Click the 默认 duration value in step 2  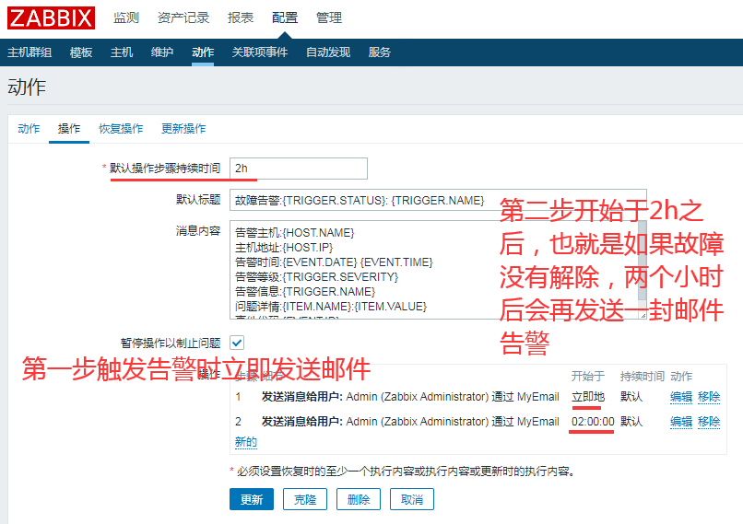631,421
